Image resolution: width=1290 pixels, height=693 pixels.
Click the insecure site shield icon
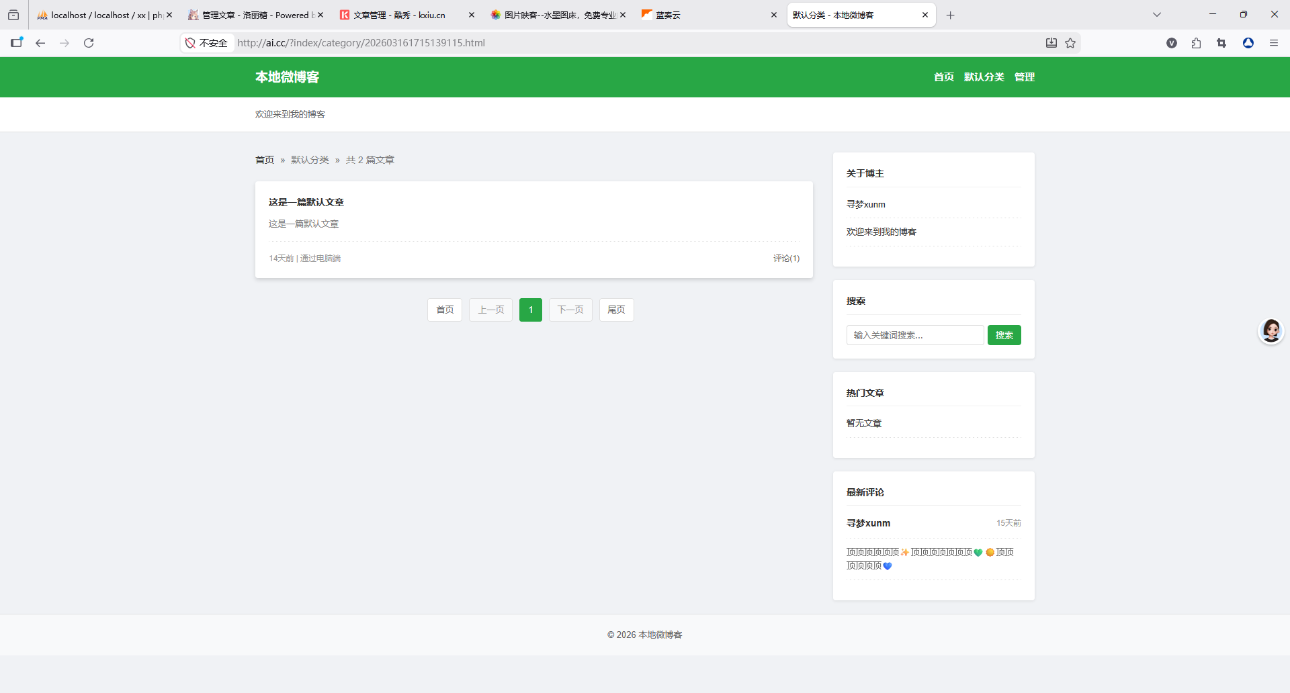(x=190, y=43)
